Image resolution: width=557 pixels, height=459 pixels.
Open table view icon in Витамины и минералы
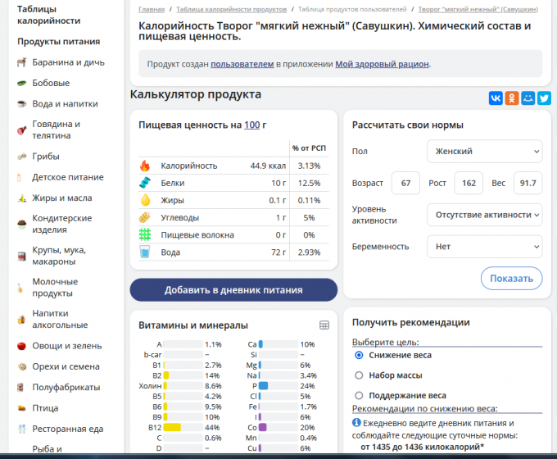pos(324,325)
